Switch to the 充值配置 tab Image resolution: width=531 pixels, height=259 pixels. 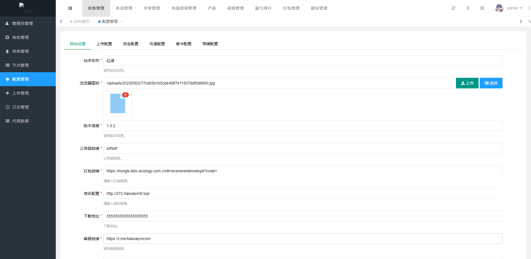click(x=157, y=44)
